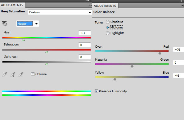184x120 pixels.
Task: Click the Yellow label
Action: point(99,72)
